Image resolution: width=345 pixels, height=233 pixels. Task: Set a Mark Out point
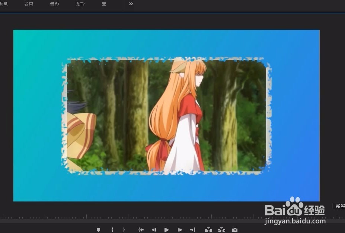coord(124,229)
